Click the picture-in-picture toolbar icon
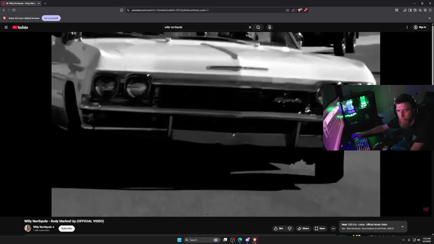Screen dimensions: 434x244 pyautogui.click(x=397, y=10)
